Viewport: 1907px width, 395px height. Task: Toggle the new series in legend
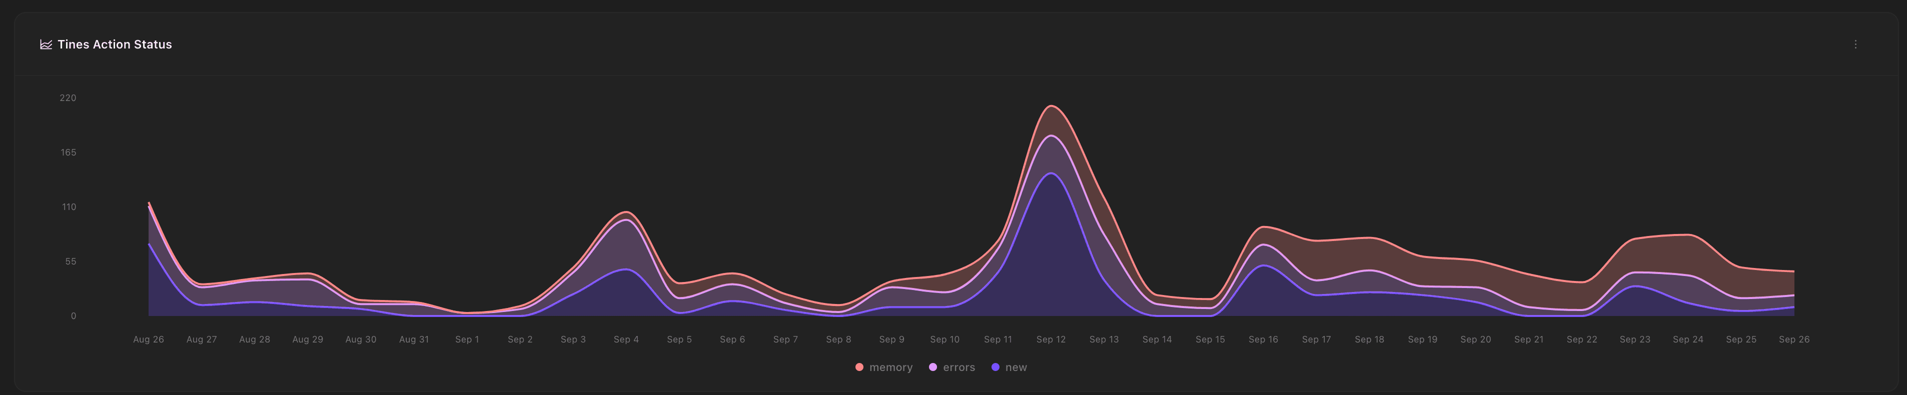pos(1009,367)
